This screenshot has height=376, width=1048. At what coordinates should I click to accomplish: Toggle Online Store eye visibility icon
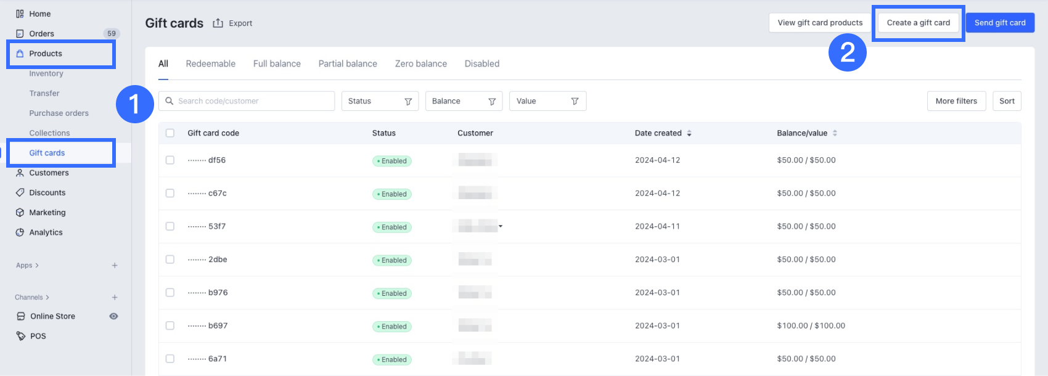point(113,316)
